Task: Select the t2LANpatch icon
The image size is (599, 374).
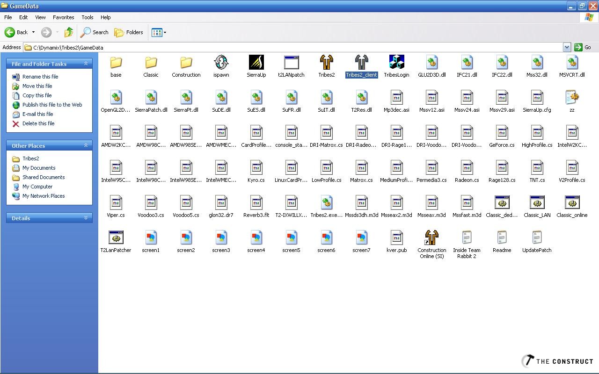Action: [x=291, y=62]
